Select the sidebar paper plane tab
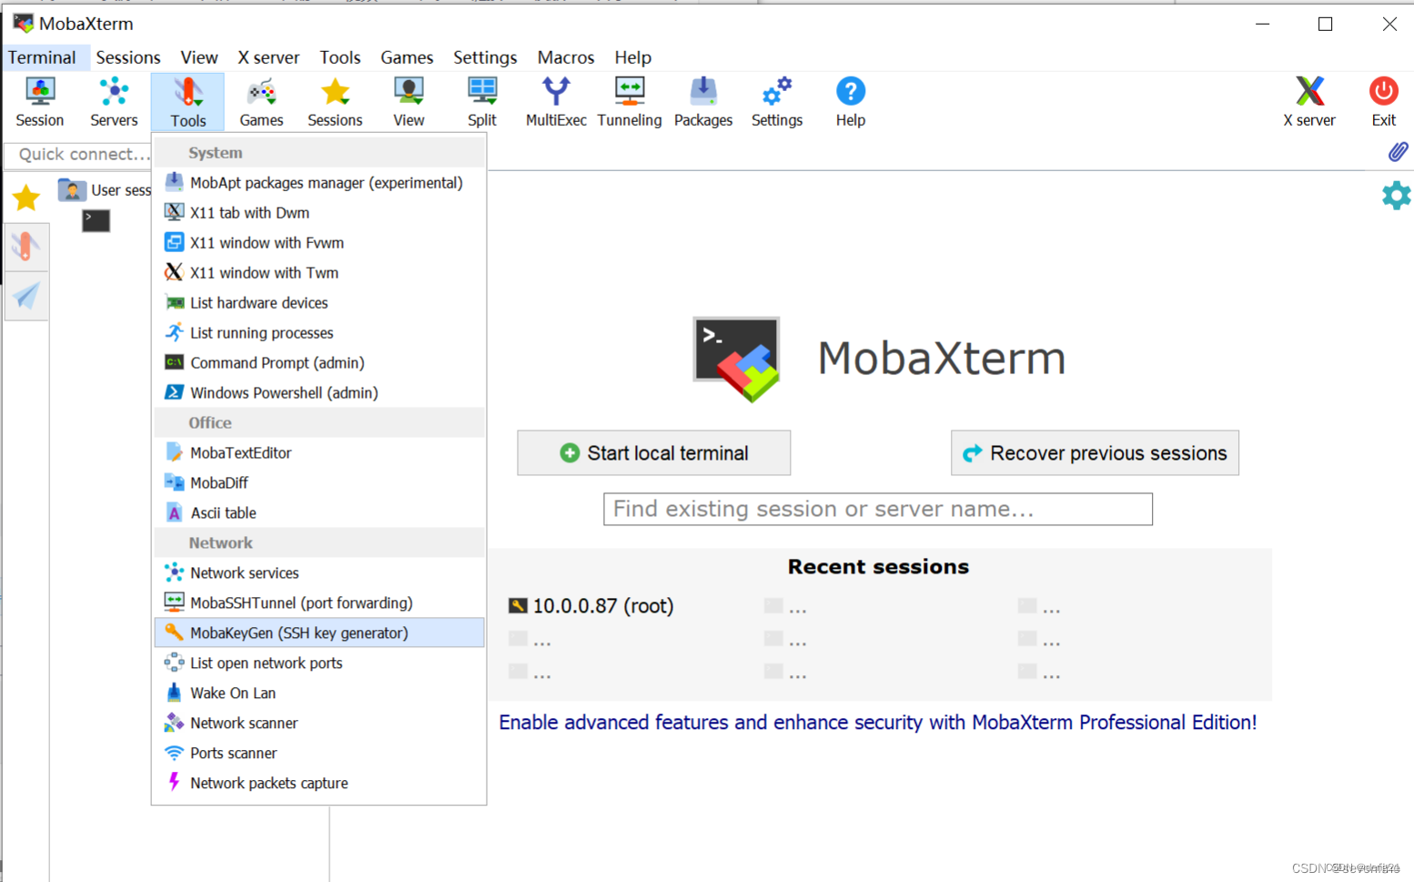The height and width of the screenshot is (882, 1414). click(26, 296)
